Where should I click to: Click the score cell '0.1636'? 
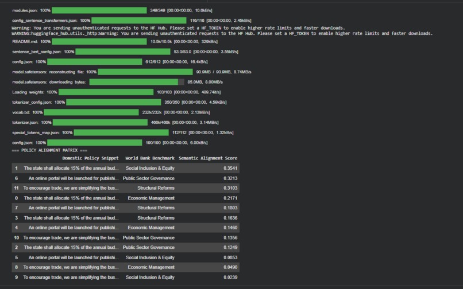230,218
